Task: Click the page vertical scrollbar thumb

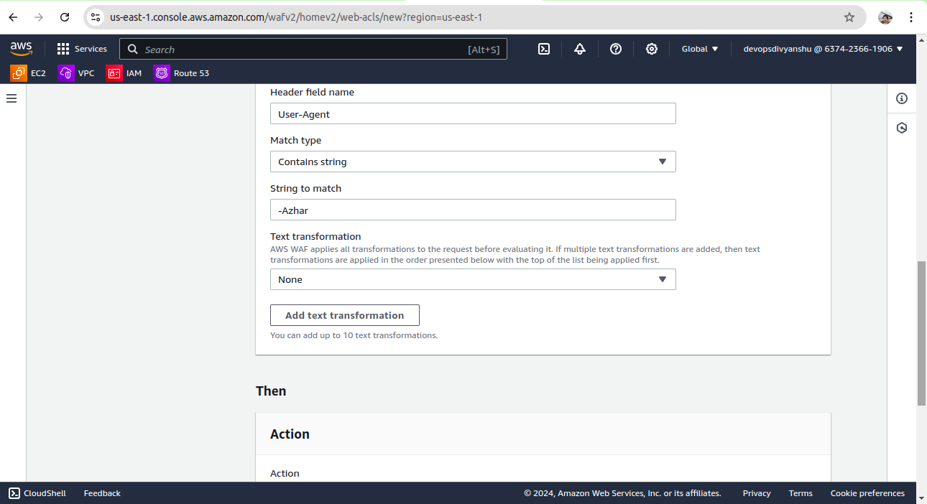Action: pyautogui.click(x=922, y=334)
